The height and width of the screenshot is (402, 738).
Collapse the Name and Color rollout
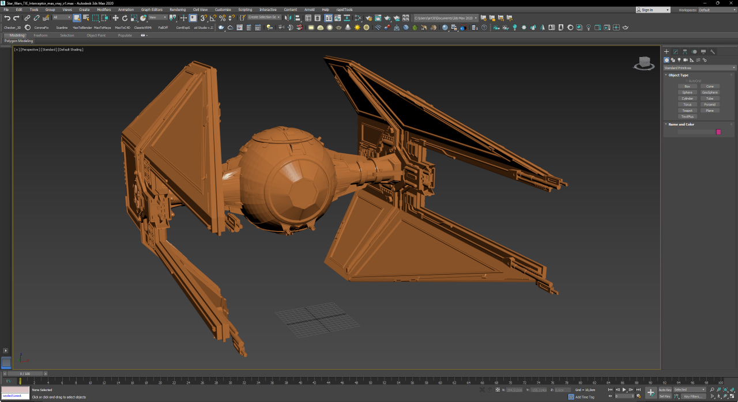click(x=681, y=124)
